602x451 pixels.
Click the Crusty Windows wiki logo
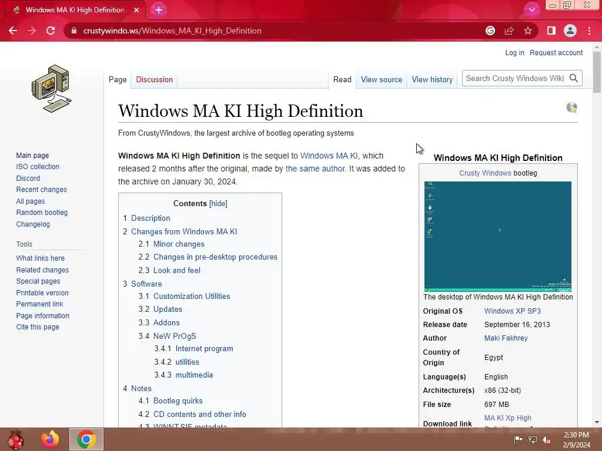pyautogui.click(x=51, y=89)
